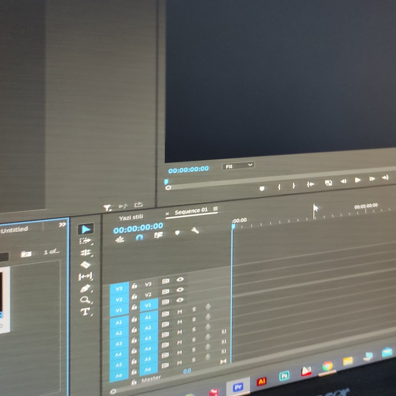The image size is (396, 396).
Task: Open the Fit zoom level dropdown
Action: tap(238, 166)
